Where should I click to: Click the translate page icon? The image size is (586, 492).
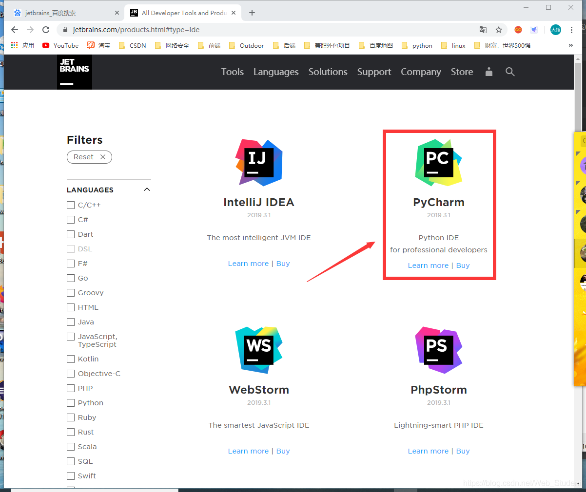(483, 30)
